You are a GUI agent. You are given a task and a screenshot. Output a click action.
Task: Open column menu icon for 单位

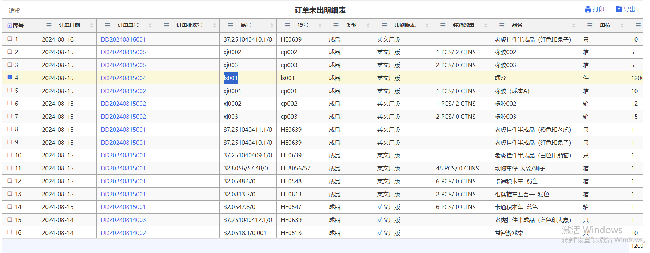point(590,25)
